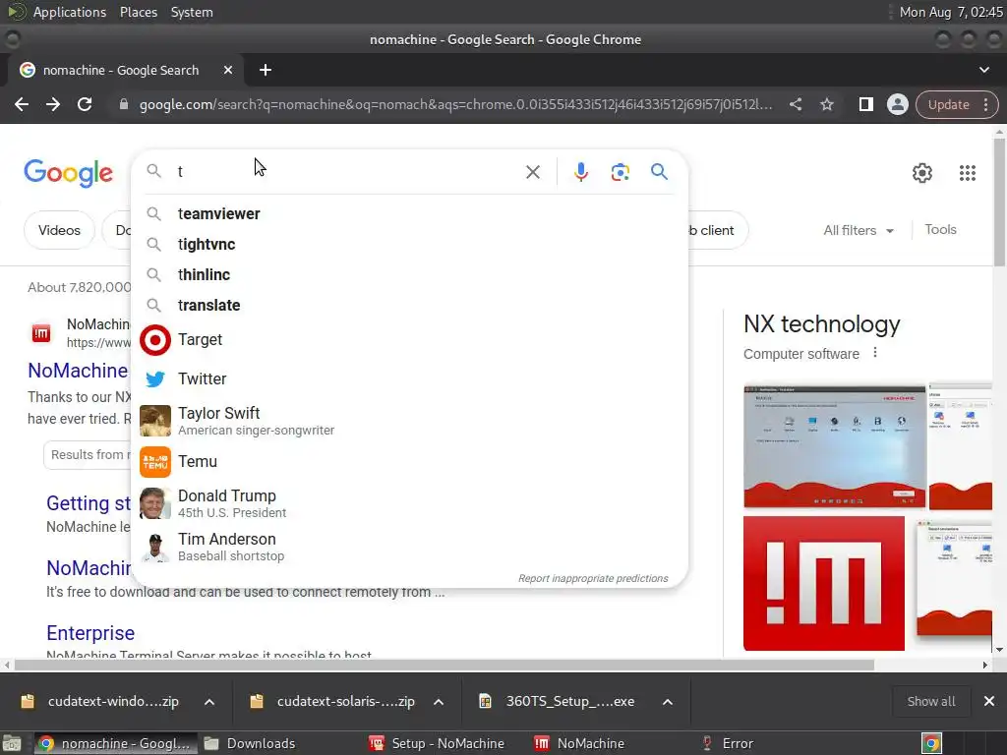This screenshot has width=1007, height=755.
Task: Expand options for 360TS_Setup exe download
Action: (x=668, y=702)
